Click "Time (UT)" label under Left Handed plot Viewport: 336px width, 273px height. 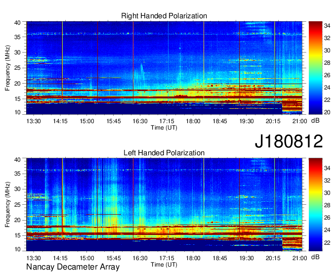coord(164,265)
